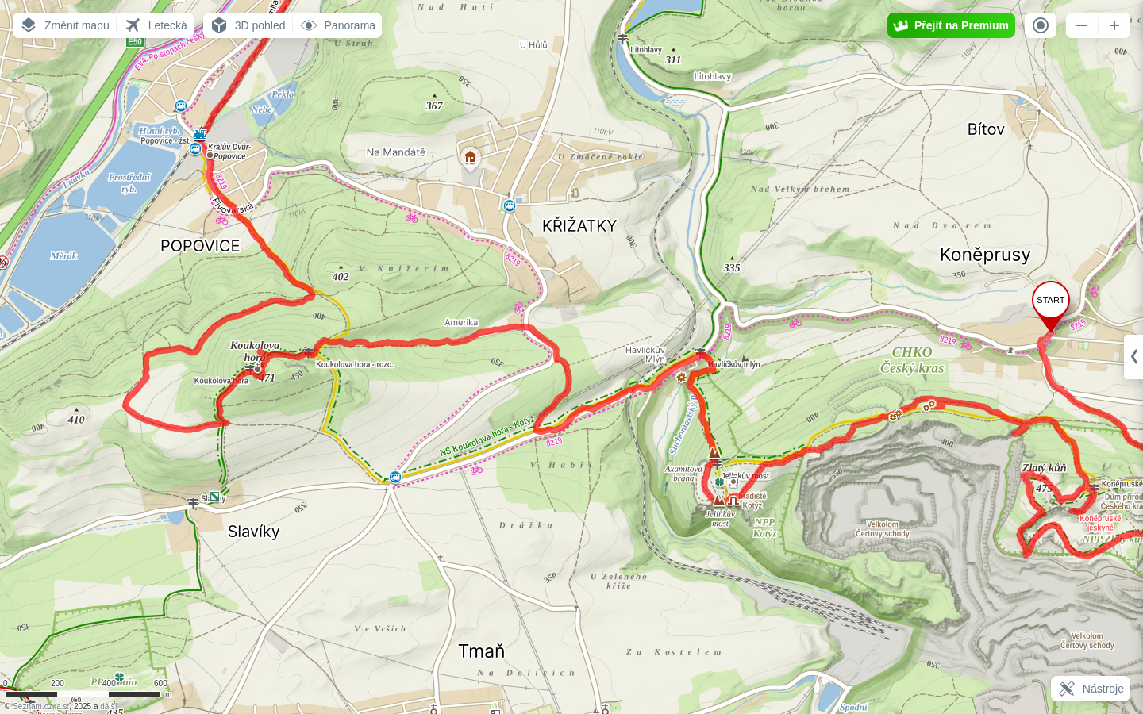Select the Králův Dvůr-Popovice train station icon
This screenshot has height=714, width=1143.
200,134
